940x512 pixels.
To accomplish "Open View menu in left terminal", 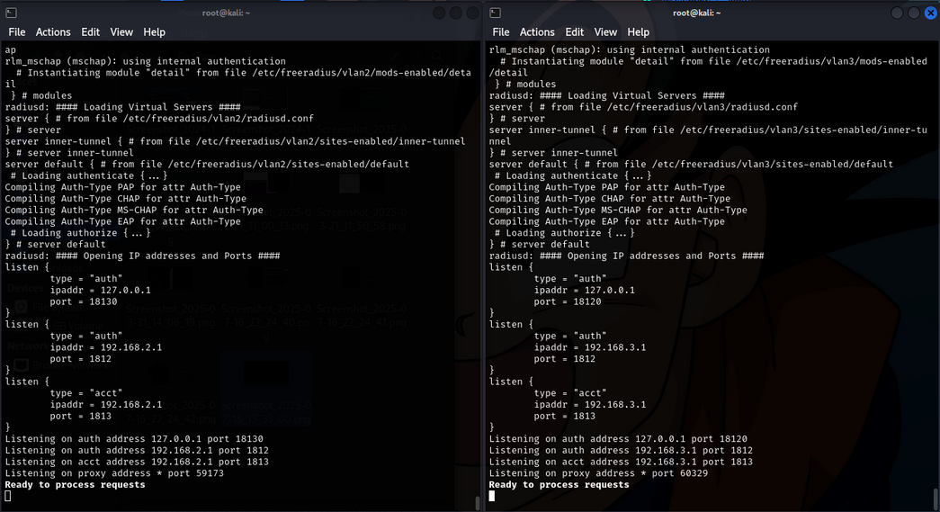I will click(121, 31).
